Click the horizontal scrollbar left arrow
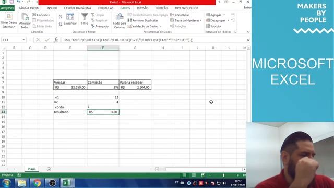 pyautogui.click(x=157, y=169)
